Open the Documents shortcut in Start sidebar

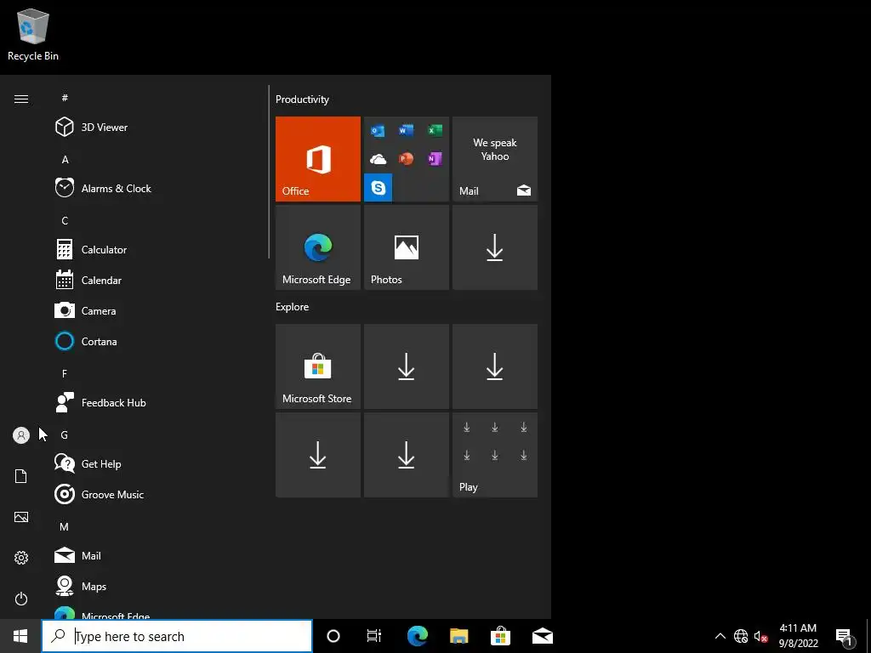click(21, 476)
